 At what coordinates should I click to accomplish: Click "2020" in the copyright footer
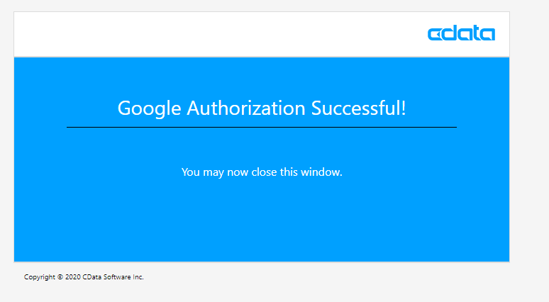pyautogui.click(x=72, y=277)
